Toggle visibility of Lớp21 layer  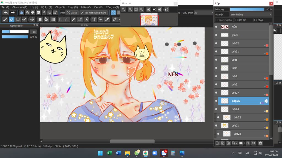[216, 126]
